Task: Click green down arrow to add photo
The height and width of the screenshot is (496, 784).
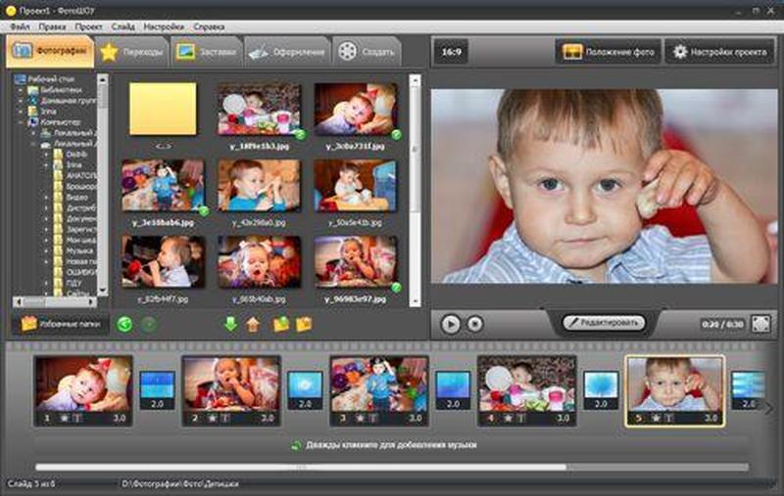Action: point(231,324)
